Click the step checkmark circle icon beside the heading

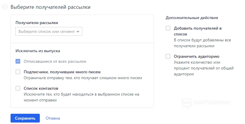pyautogui.click(x=5, y=7)
